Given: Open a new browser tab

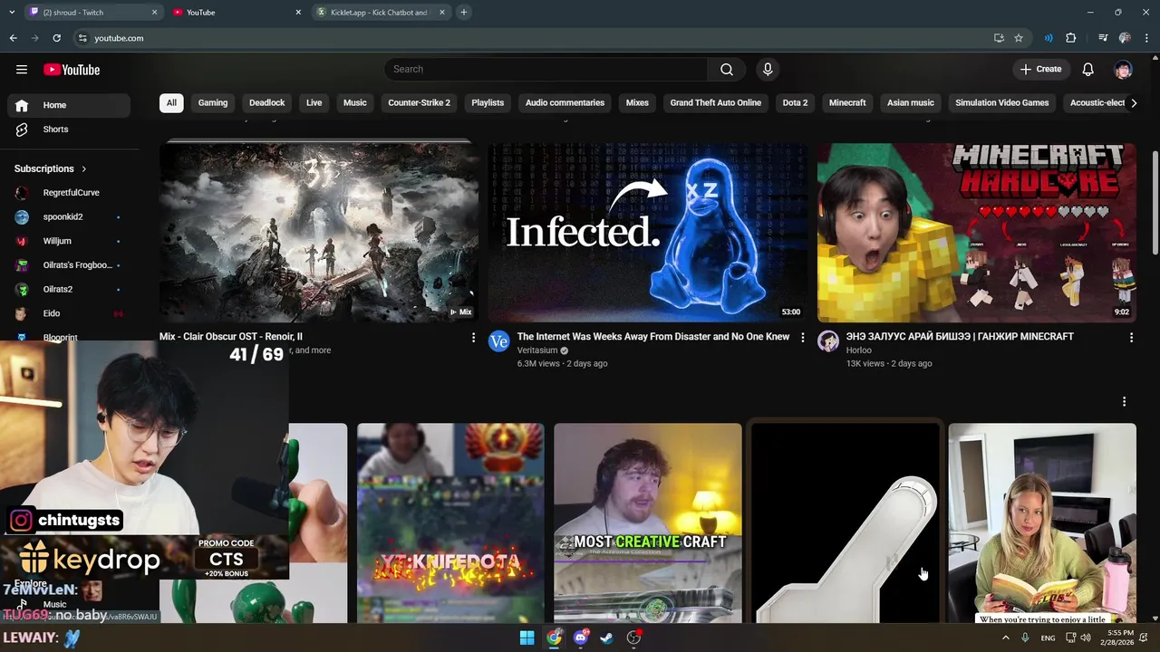Looking at the screenshot, I should (463, 13).
